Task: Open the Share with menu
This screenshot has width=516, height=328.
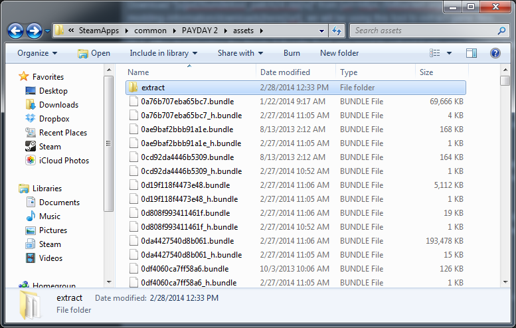Action: pyautogui.click(x=240, y=53)
